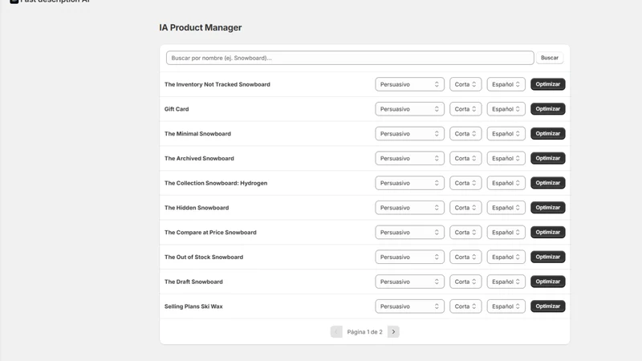Click Optimizar for The Out of Stock Snowboard

(548, 257)
